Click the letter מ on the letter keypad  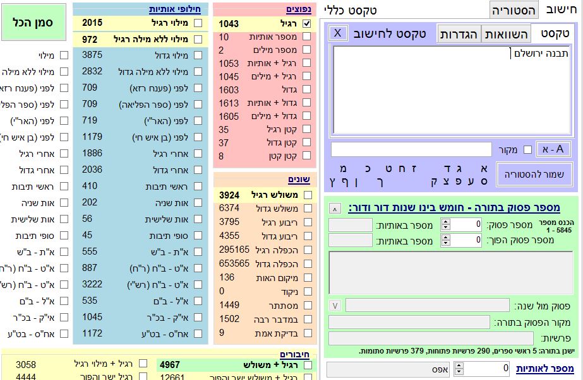click(x=342, y=169)
